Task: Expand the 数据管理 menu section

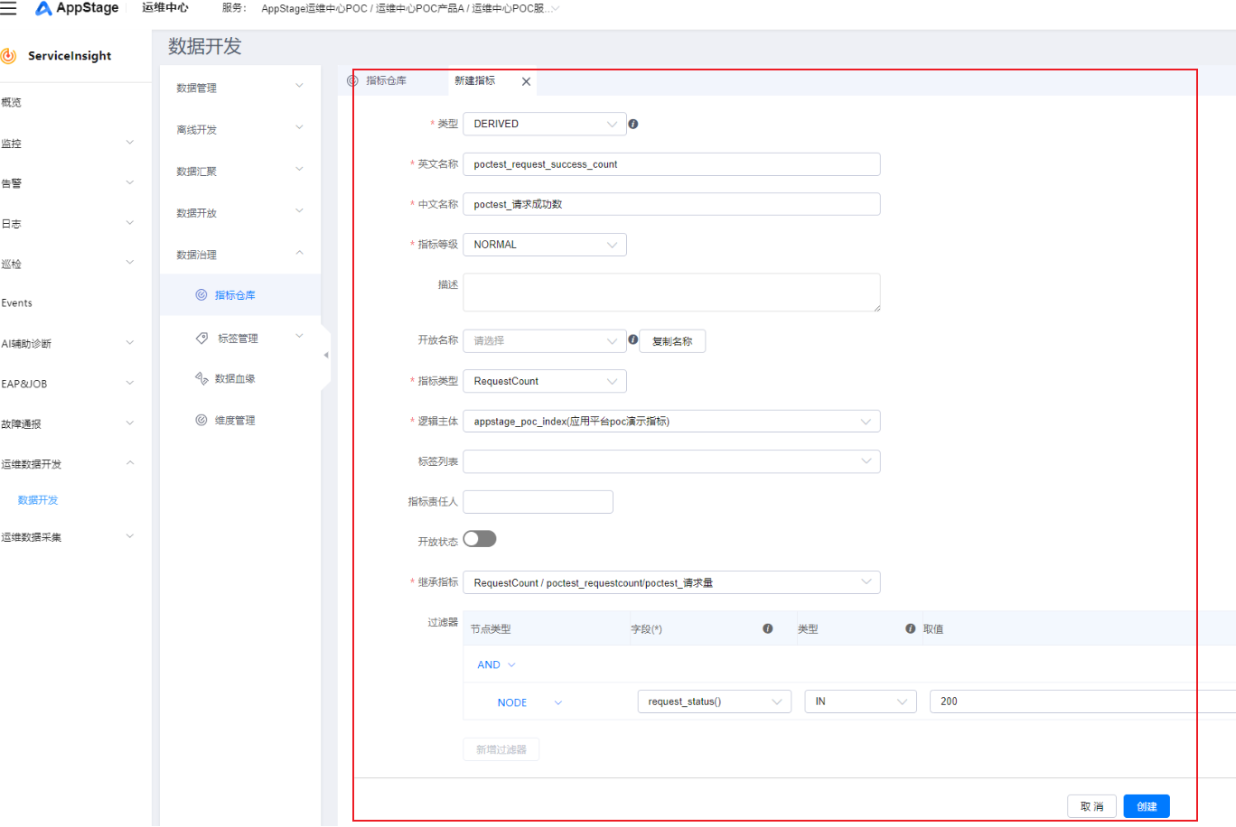Action: [239, 88]
